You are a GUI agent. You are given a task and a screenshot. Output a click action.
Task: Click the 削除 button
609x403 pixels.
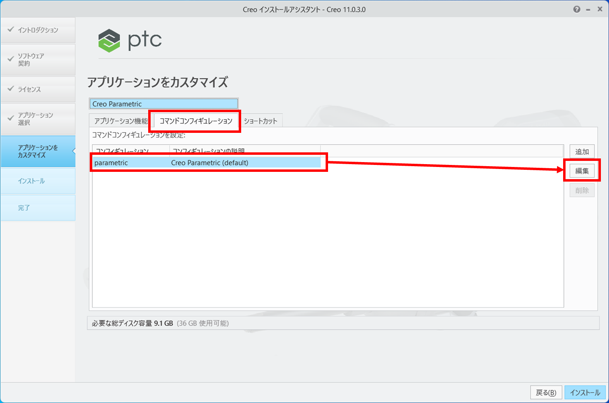click(x=582, y=191)
